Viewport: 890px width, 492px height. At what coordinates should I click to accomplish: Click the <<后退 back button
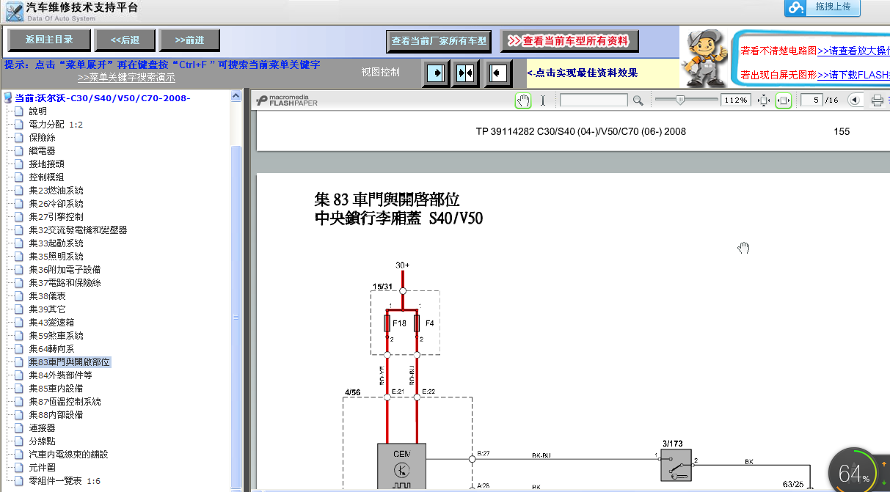pyautogui.click(x=125, y=40)
